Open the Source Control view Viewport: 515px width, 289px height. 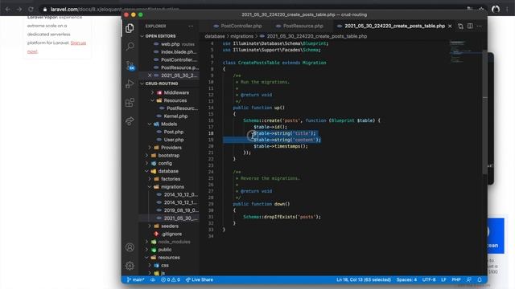[x=130, y=65]
